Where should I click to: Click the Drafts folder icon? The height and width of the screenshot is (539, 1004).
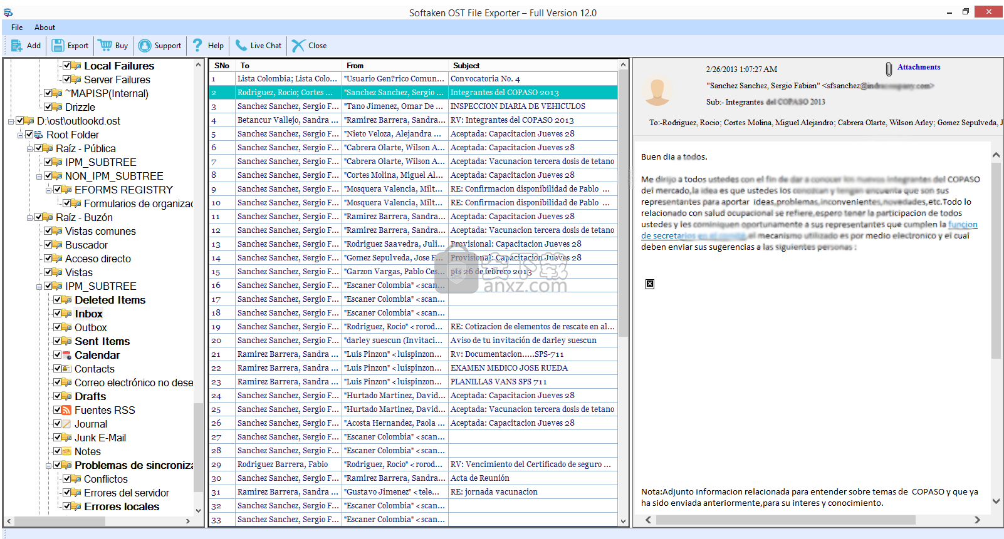click(67, 396)
